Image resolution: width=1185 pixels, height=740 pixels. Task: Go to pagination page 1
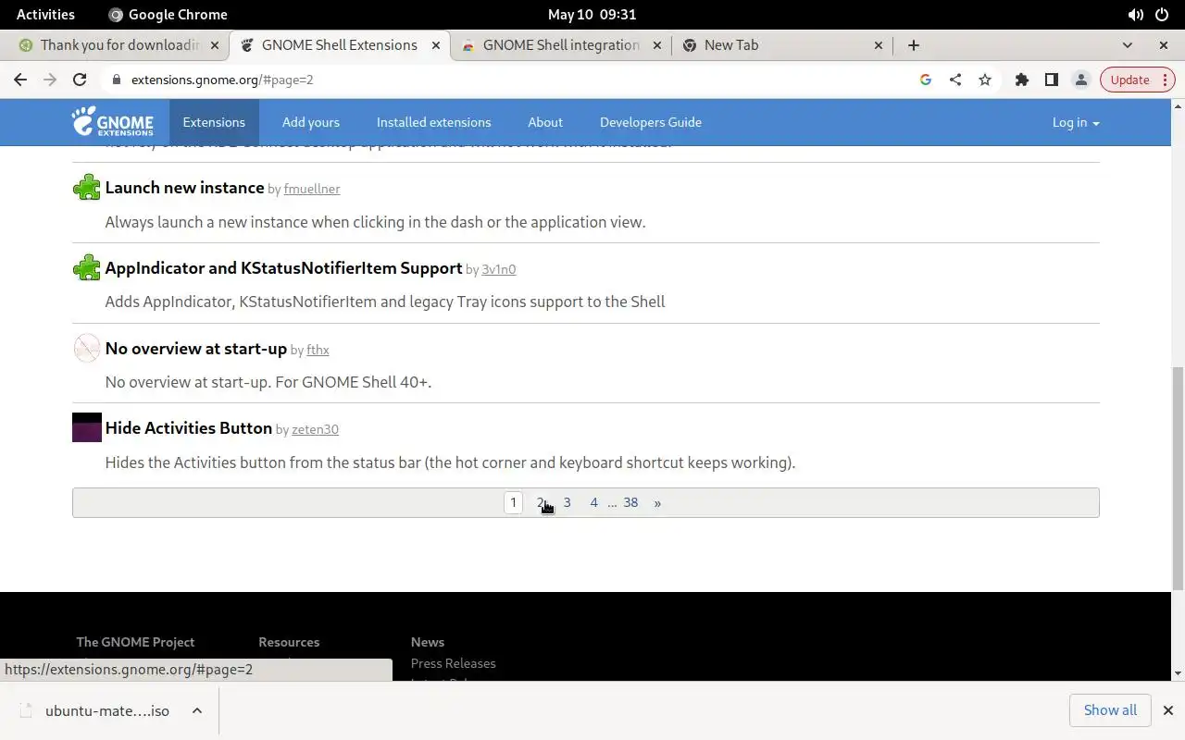[513, 502]
